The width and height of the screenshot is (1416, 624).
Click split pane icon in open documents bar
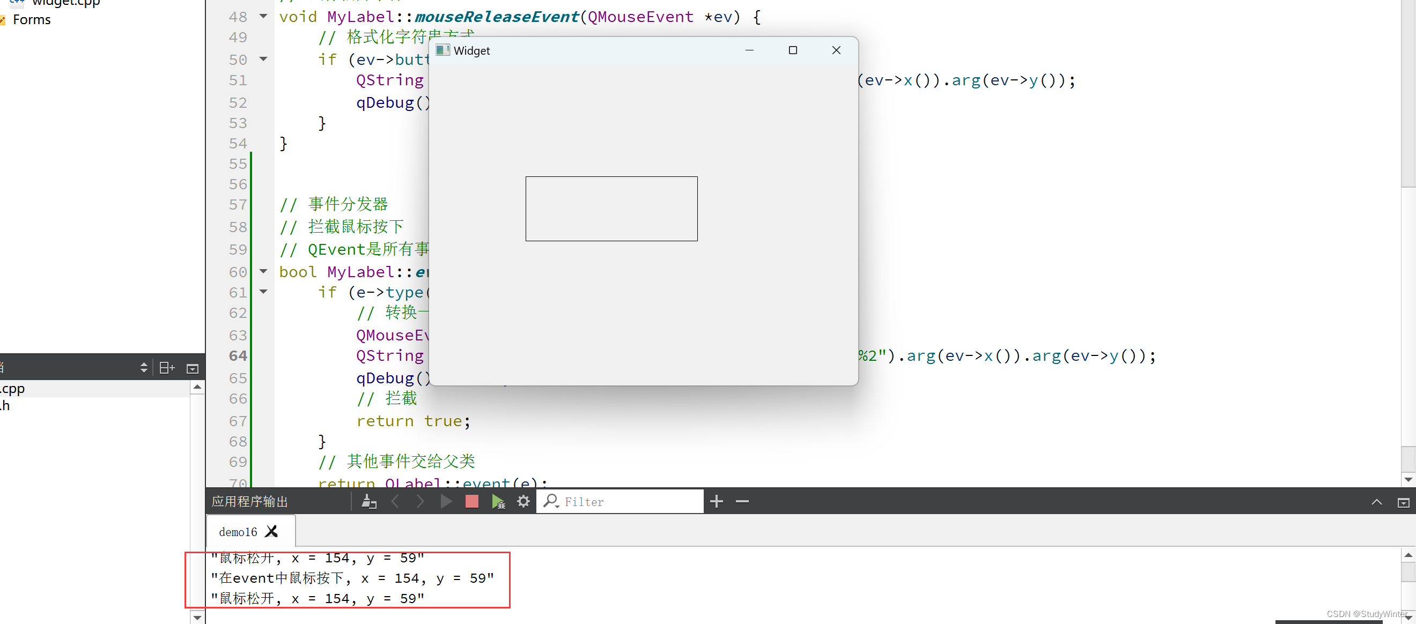coord(167,368)
